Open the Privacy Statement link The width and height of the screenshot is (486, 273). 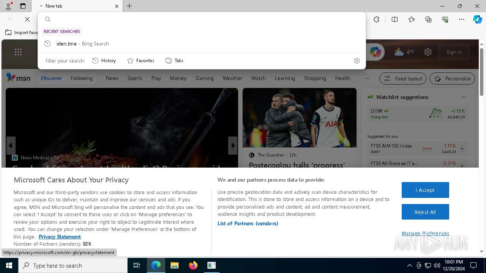pos(60,237)
